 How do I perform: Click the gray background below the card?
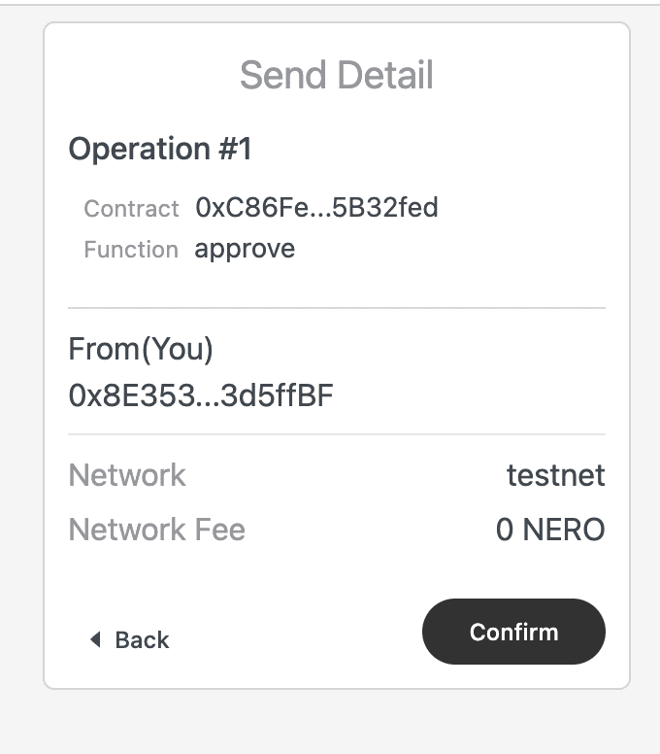(336, 724)
